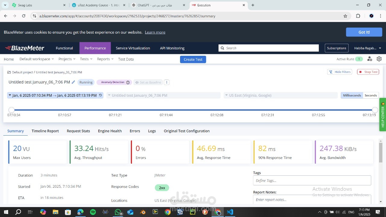This screenshot has height=217, width=386.
Task: Open PyCharm from the taskbar
Action: [192, 212]
